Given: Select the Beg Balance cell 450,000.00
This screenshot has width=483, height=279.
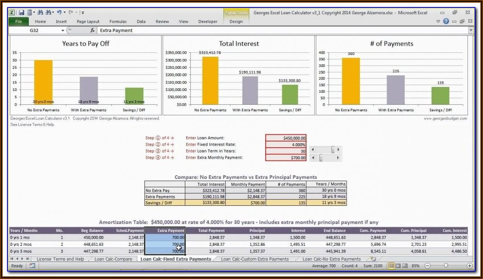Looking at the screenshot, I should (84, 237).
